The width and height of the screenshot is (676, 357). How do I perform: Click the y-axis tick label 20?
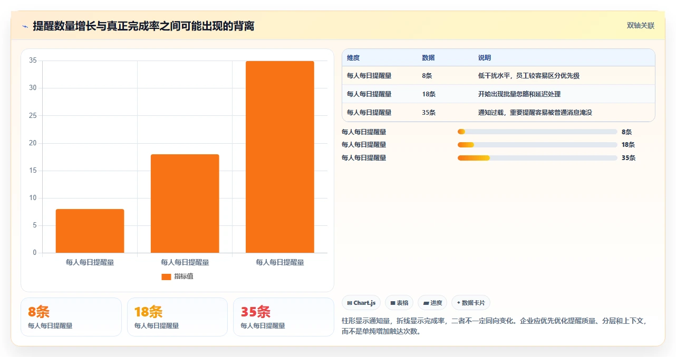pyautogui.click(x=33, y=143)
